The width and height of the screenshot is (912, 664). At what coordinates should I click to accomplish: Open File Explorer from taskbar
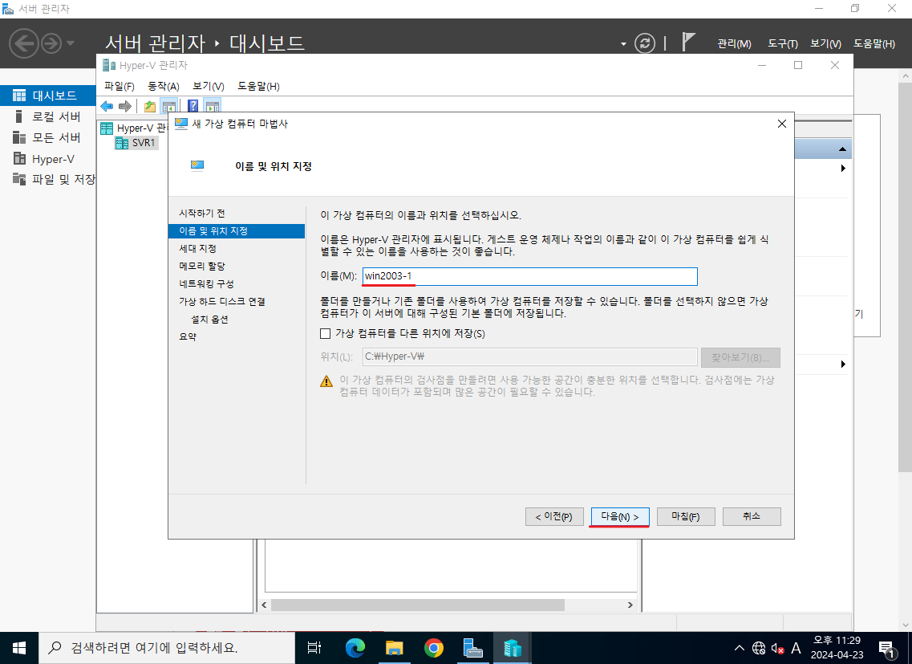[x=395, y=648]
